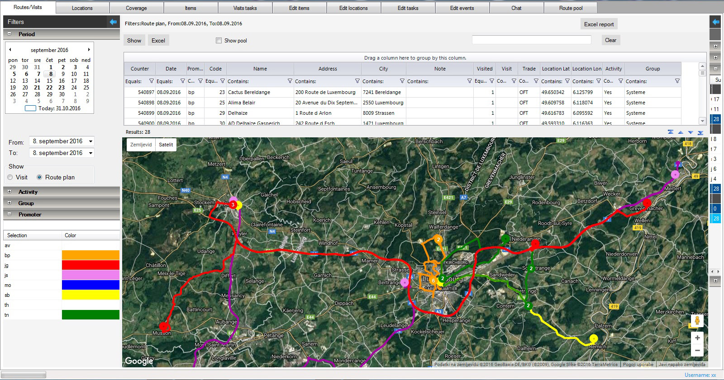This screenshot has height=380, width=724.
Task: Click the orange color swatch for bp
Action: (90, 255)
